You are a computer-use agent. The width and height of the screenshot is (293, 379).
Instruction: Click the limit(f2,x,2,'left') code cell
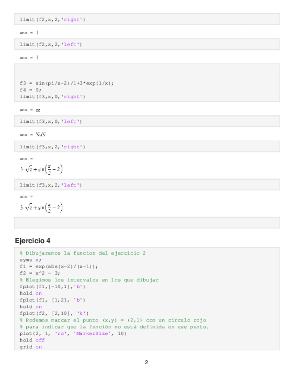pos(51,44)
